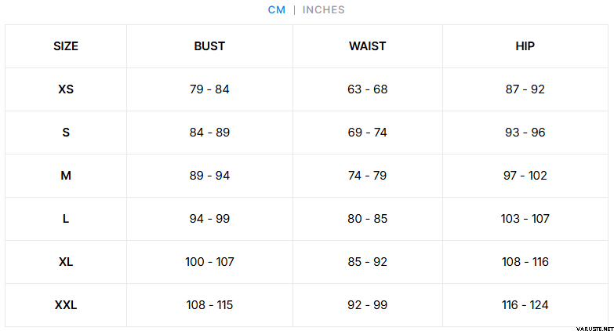Click the WAIST column header
The width and height of the screenshot is (614, 331).
[x=367, y=46]
